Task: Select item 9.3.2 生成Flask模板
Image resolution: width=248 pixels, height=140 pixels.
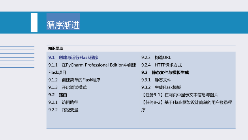Action: 161,87
